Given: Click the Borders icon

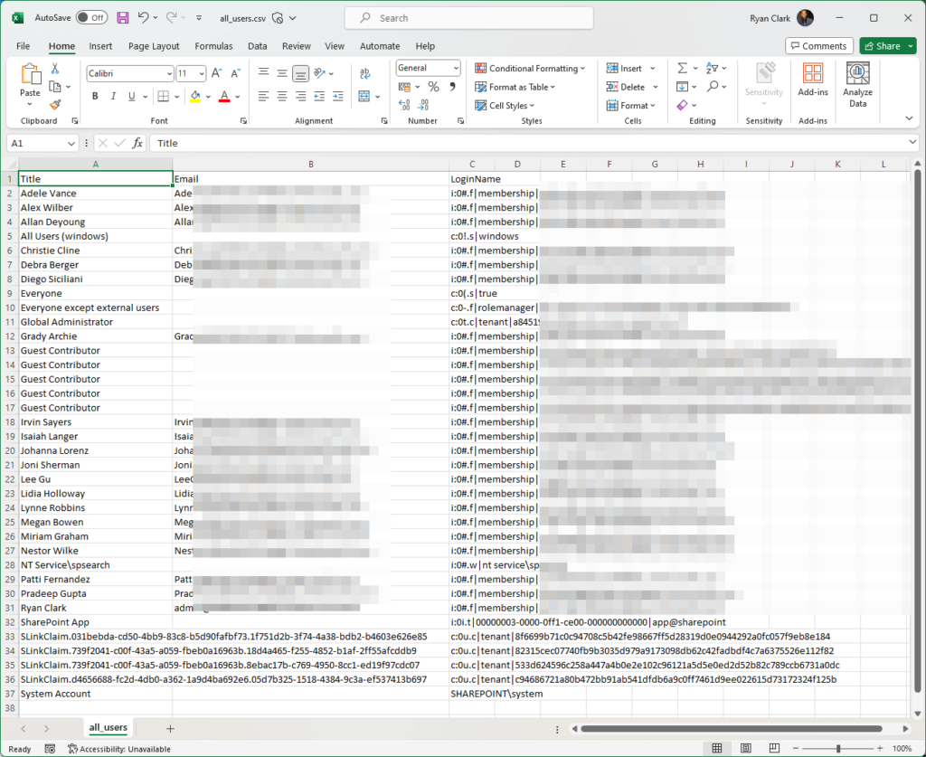Looking at the screenshot, I should pyautogui.click(x=163, y=96).
